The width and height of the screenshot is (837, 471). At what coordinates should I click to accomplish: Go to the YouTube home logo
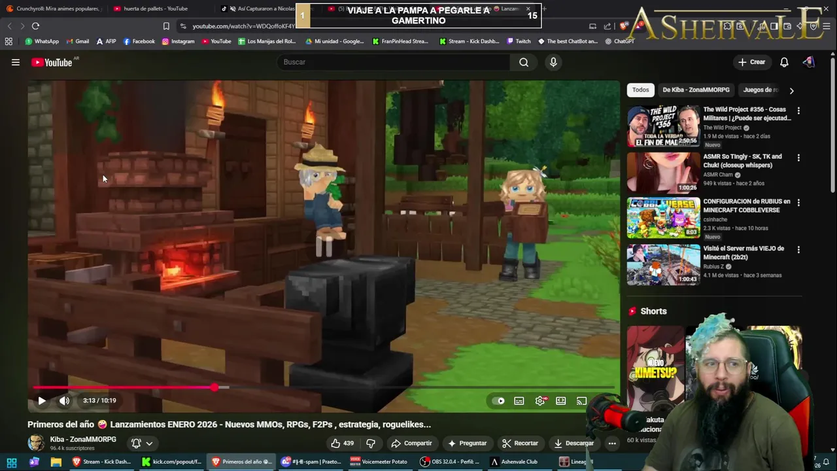point(52,62)
